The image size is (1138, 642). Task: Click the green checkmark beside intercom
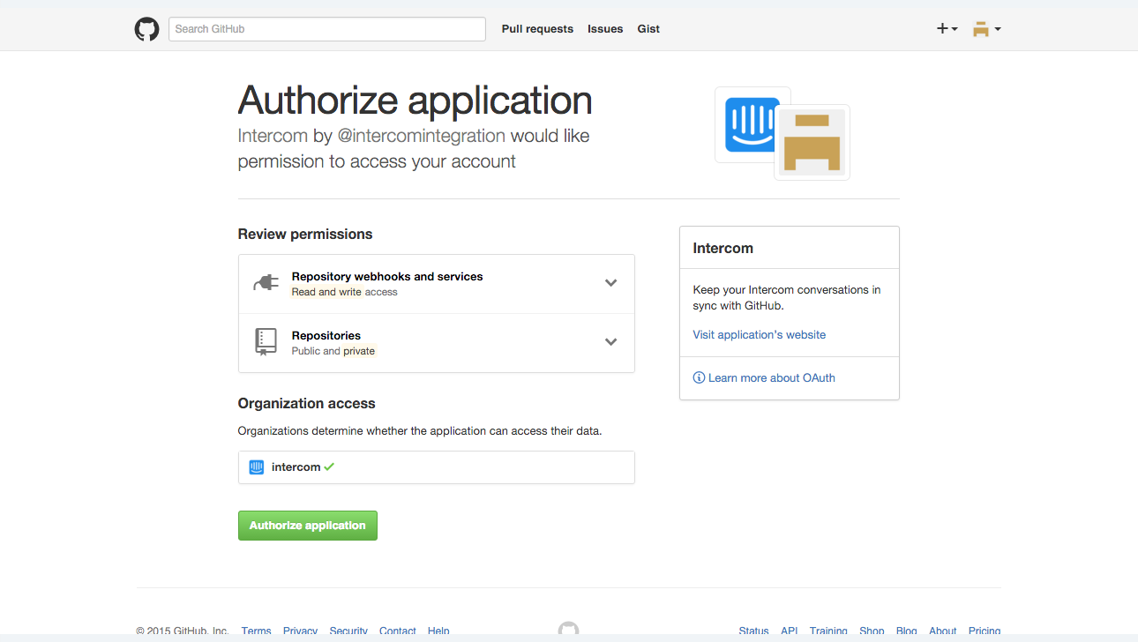329,467
